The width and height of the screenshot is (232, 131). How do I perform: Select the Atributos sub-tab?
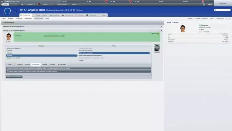tap(11, 18)
